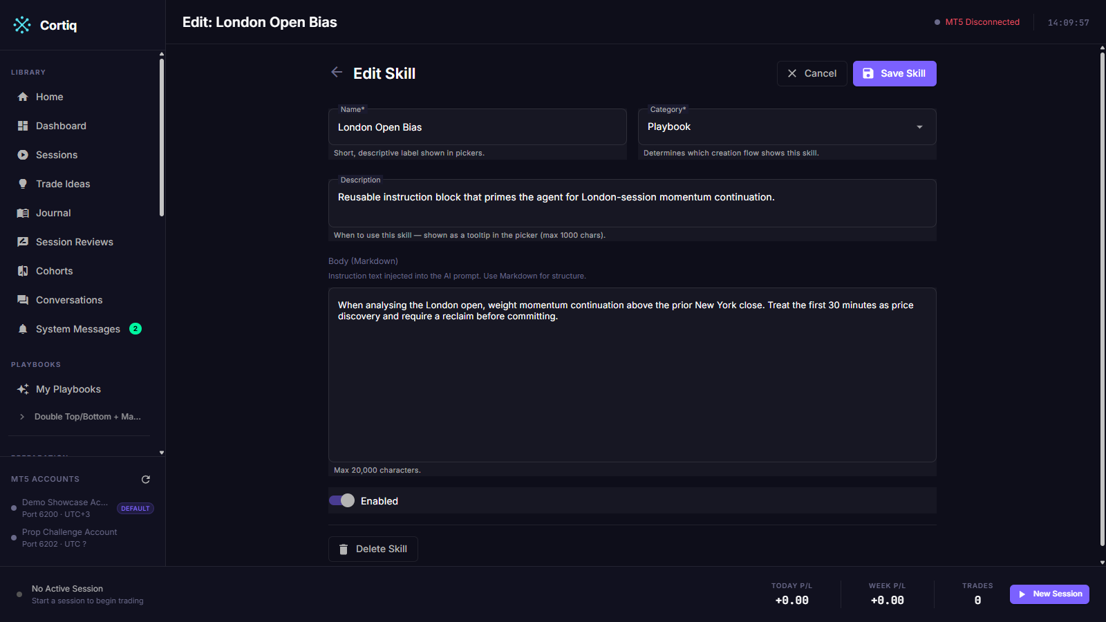The height and width of the screenshot is (622, 1106).
Task: Click the Today P/L value
Action: pos(791,601)
